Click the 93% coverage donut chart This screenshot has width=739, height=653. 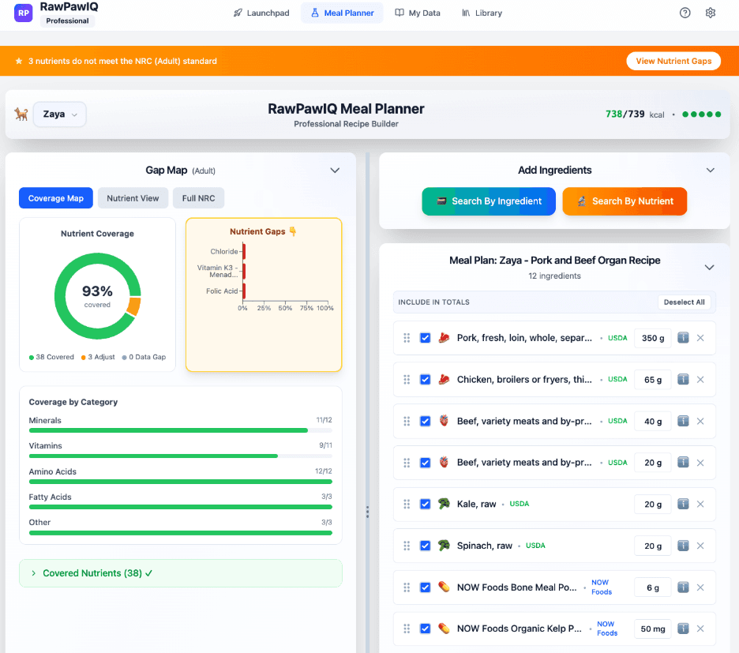coord(98,296)
